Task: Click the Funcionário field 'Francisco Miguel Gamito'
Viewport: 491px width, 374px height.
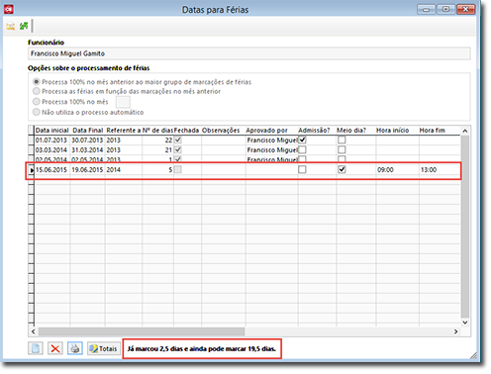Action: coord(249,53)
